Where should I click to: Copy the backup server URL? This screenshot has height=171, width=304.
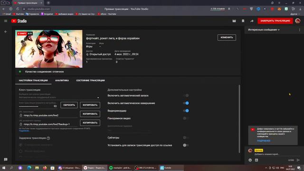pyautogui.click(x=90, y=123)
